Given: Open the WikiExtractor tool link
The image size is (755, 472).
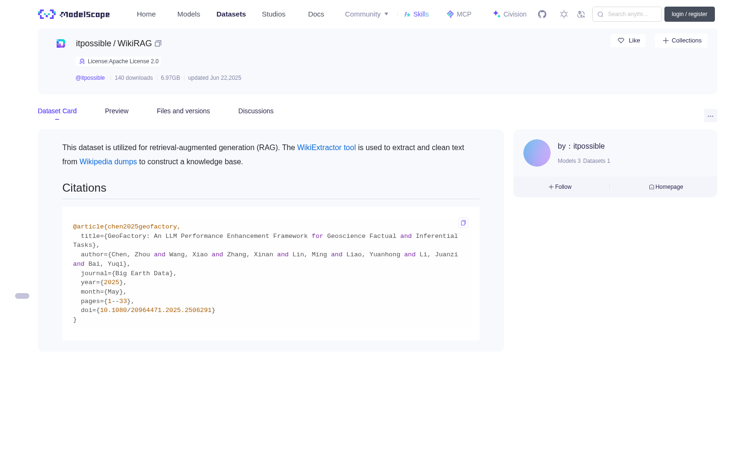Looking at the screenshot, I should pos(327,147).
